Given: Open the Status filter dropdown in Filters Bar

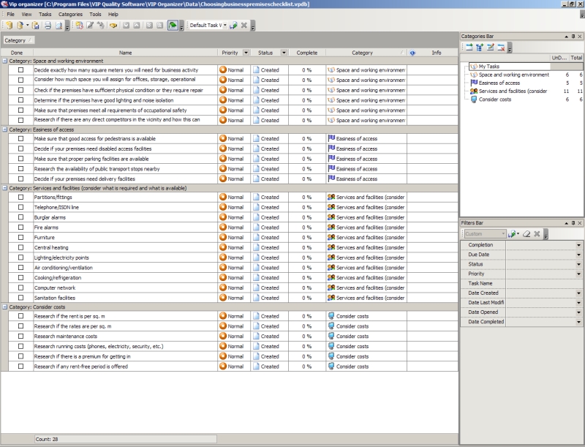Looking at the screenshot, I should pyautogui.click(x=578, y=264).
